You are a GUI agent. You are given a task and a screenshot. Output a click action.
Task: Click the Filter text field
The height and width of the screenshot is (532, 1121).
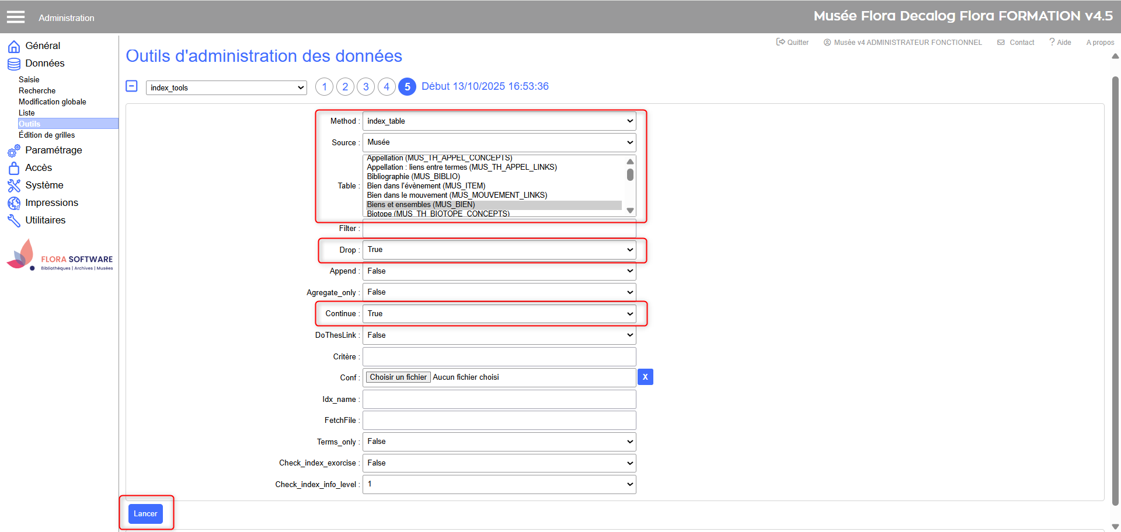point(499,229)
